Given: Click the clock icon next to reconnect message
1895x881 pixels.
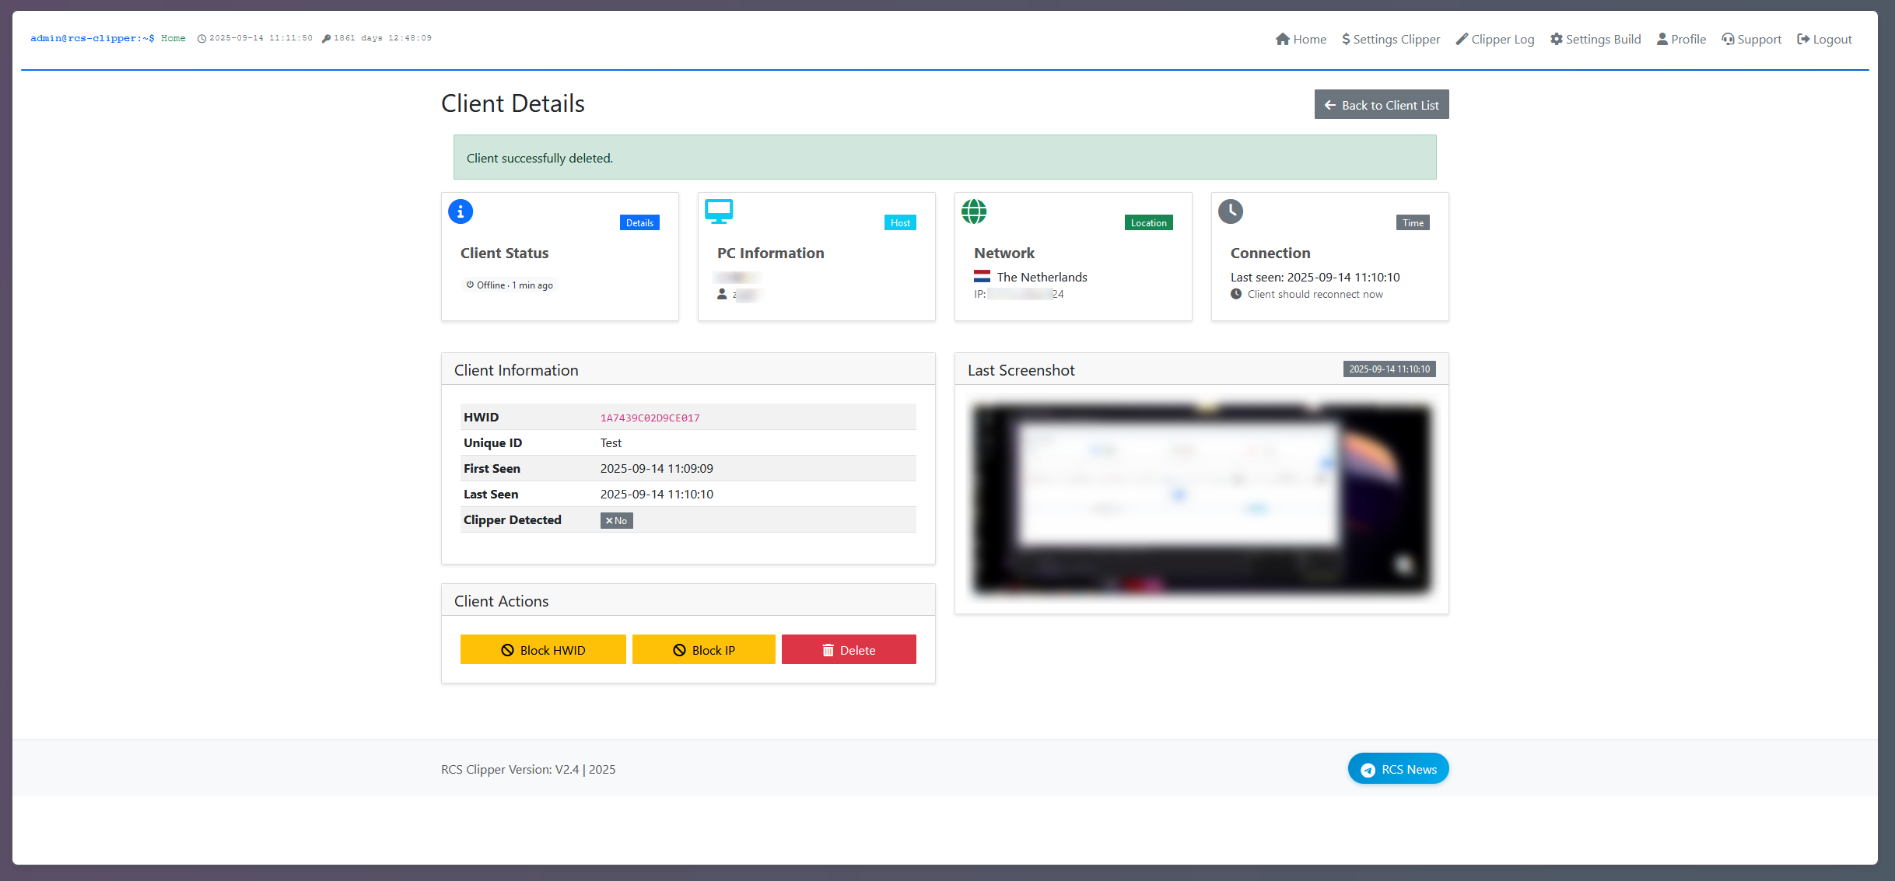Looking at the screenshot, I should (1236, 294).
